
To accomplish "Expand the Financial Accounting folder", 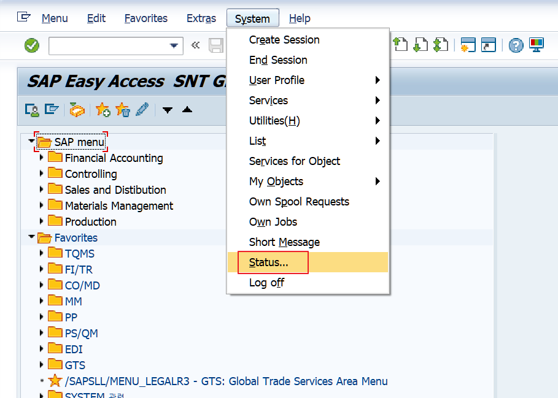I will pyautogui.click(x=41, y=158).
